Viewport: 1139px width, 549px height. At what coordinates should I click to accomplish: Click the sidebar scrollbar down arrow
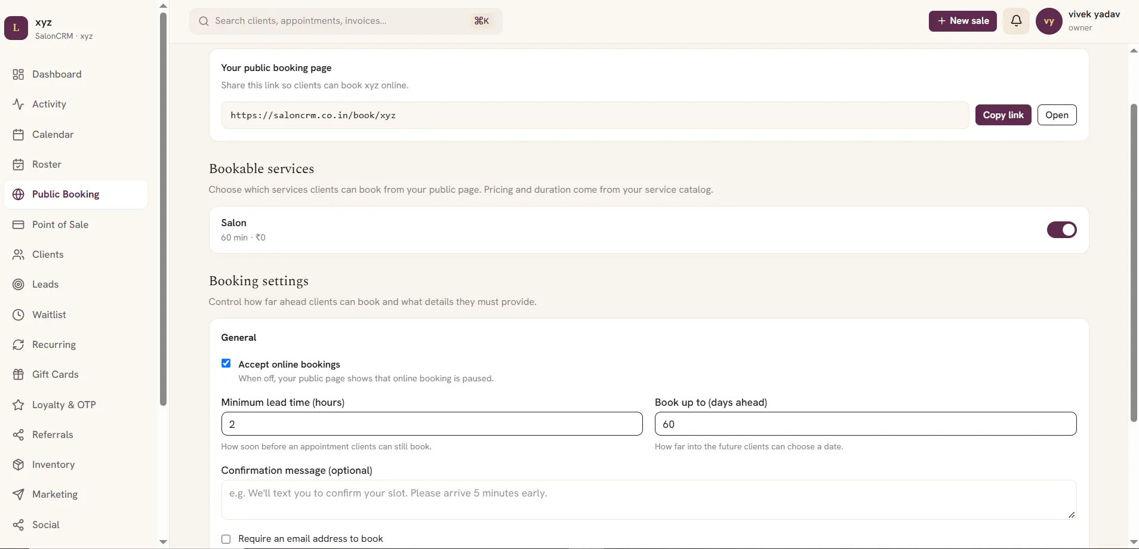163,542
